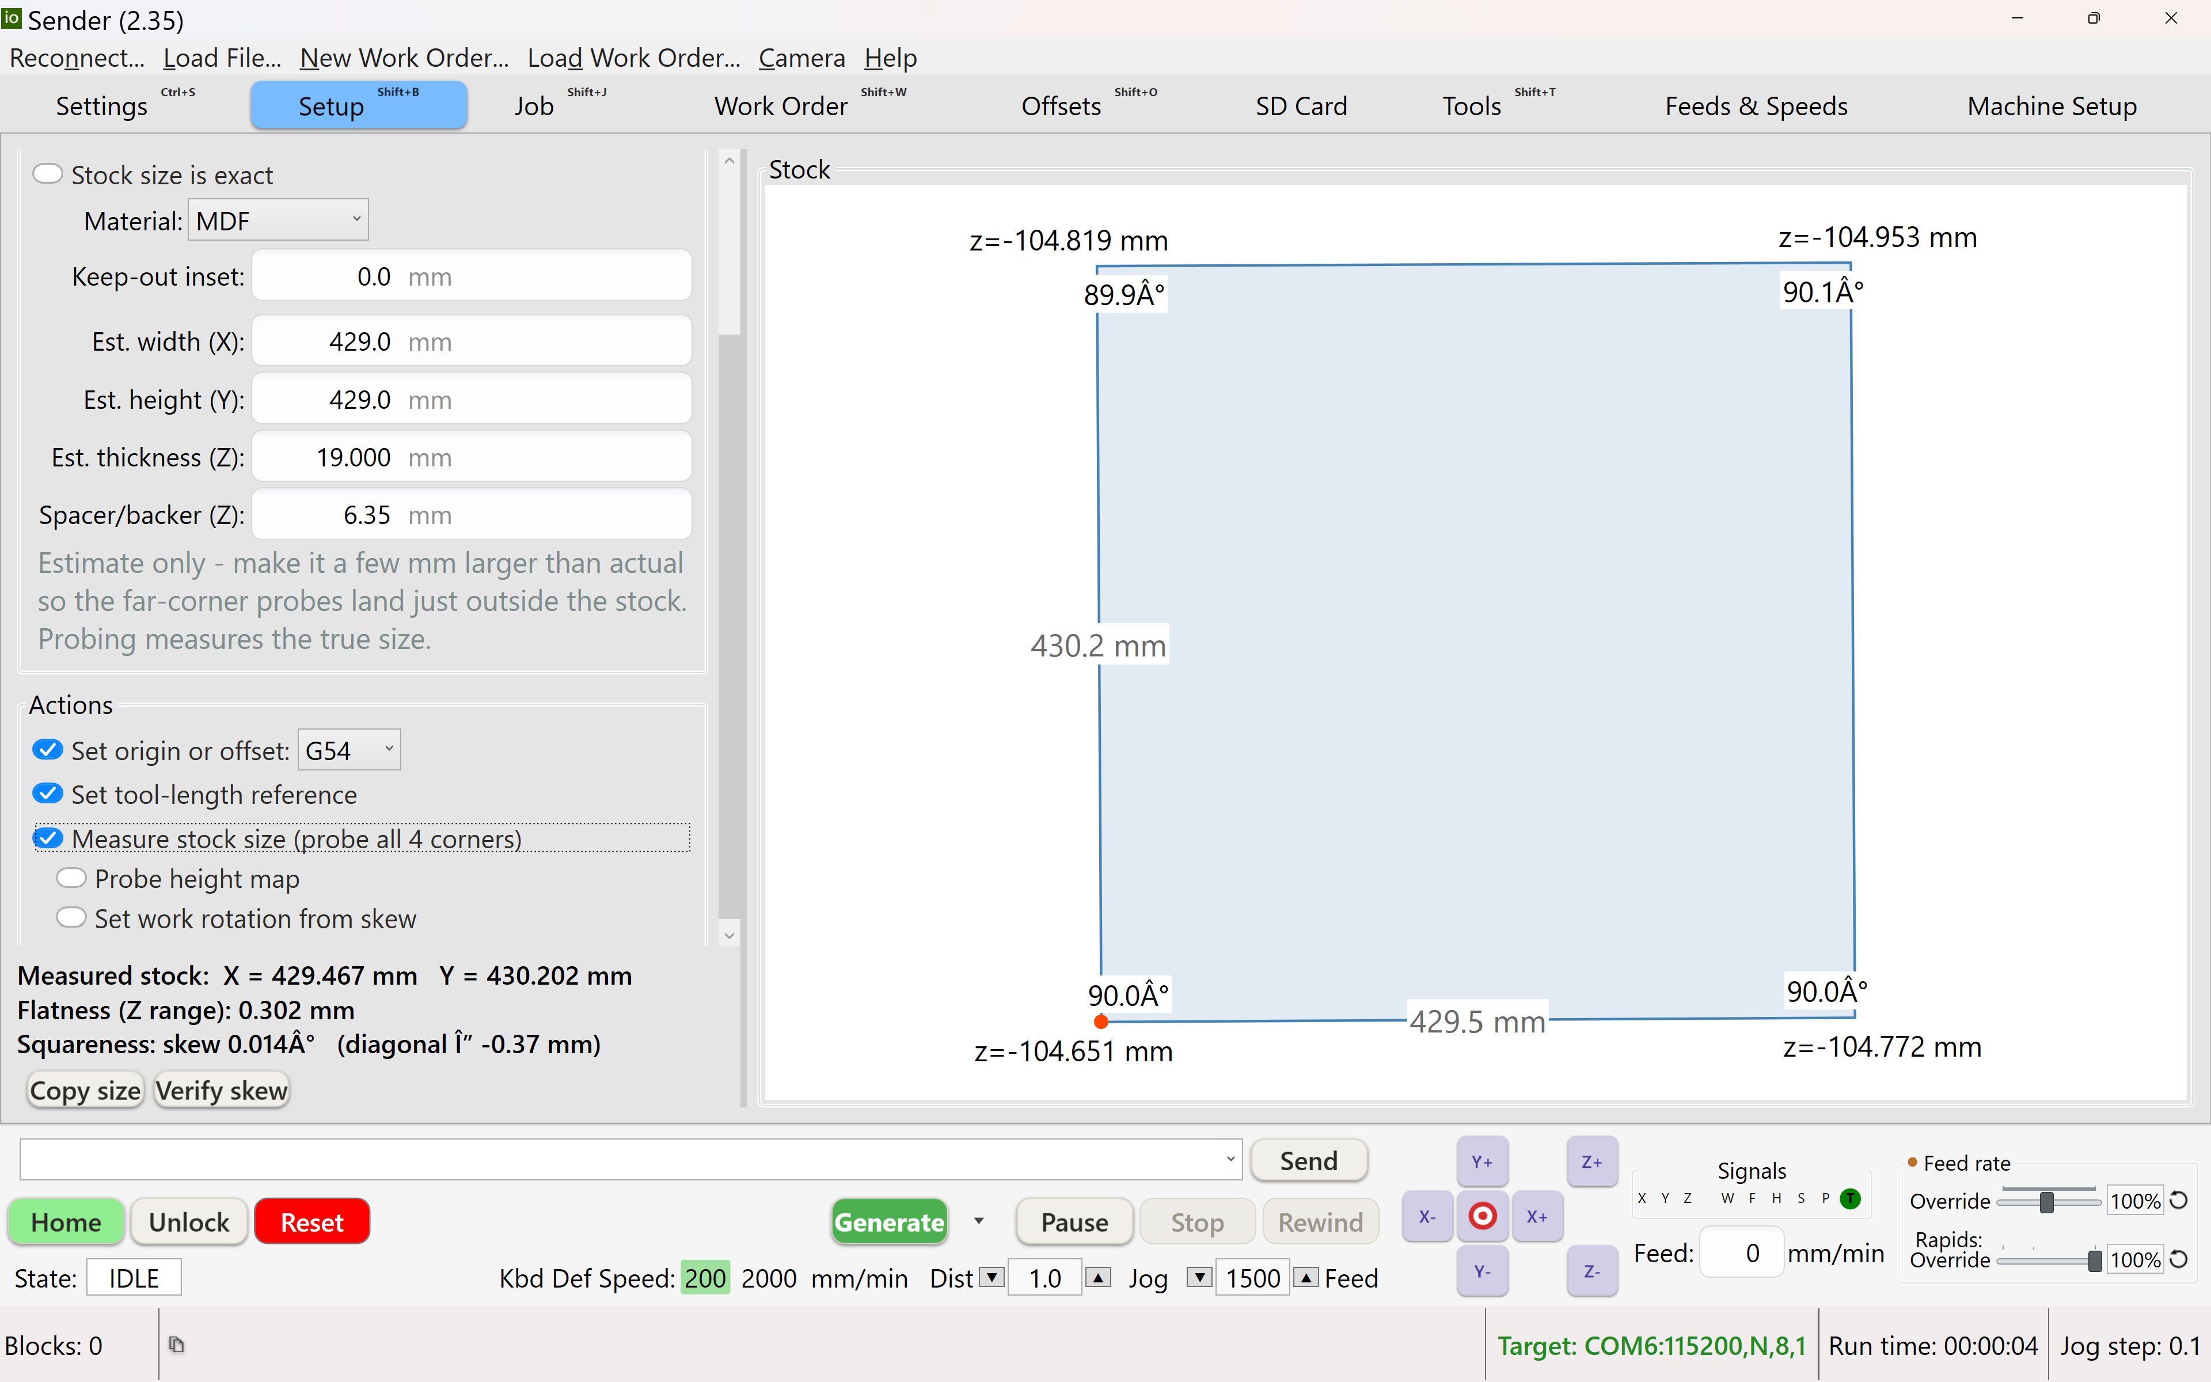Open the Material dropdown showing MDF

pos(278,221)
